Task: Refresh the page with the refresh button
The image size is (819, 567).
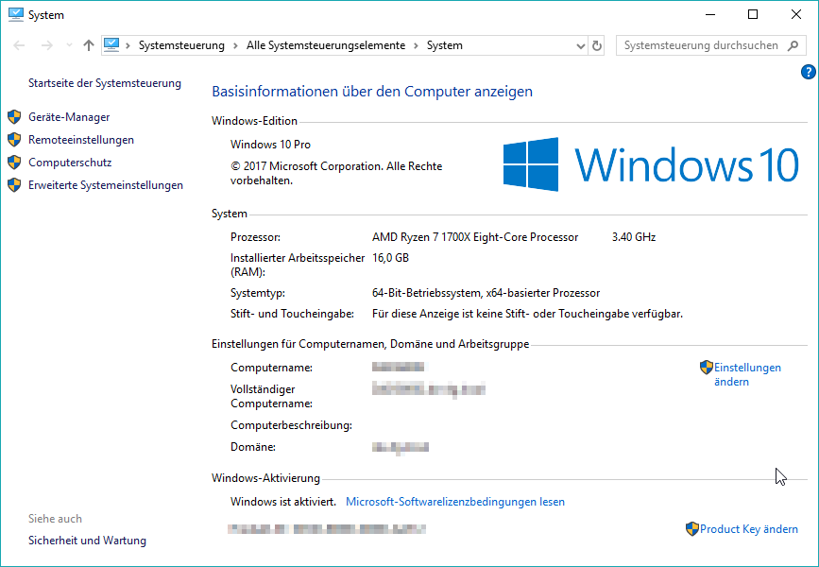Action: (x=596, y=46)
